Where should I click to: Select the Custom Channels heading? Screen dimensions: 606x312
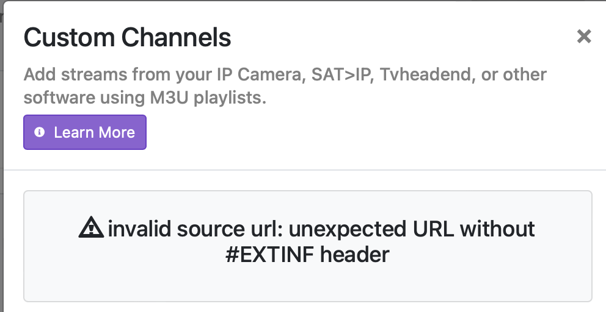(x=127, y=37)
